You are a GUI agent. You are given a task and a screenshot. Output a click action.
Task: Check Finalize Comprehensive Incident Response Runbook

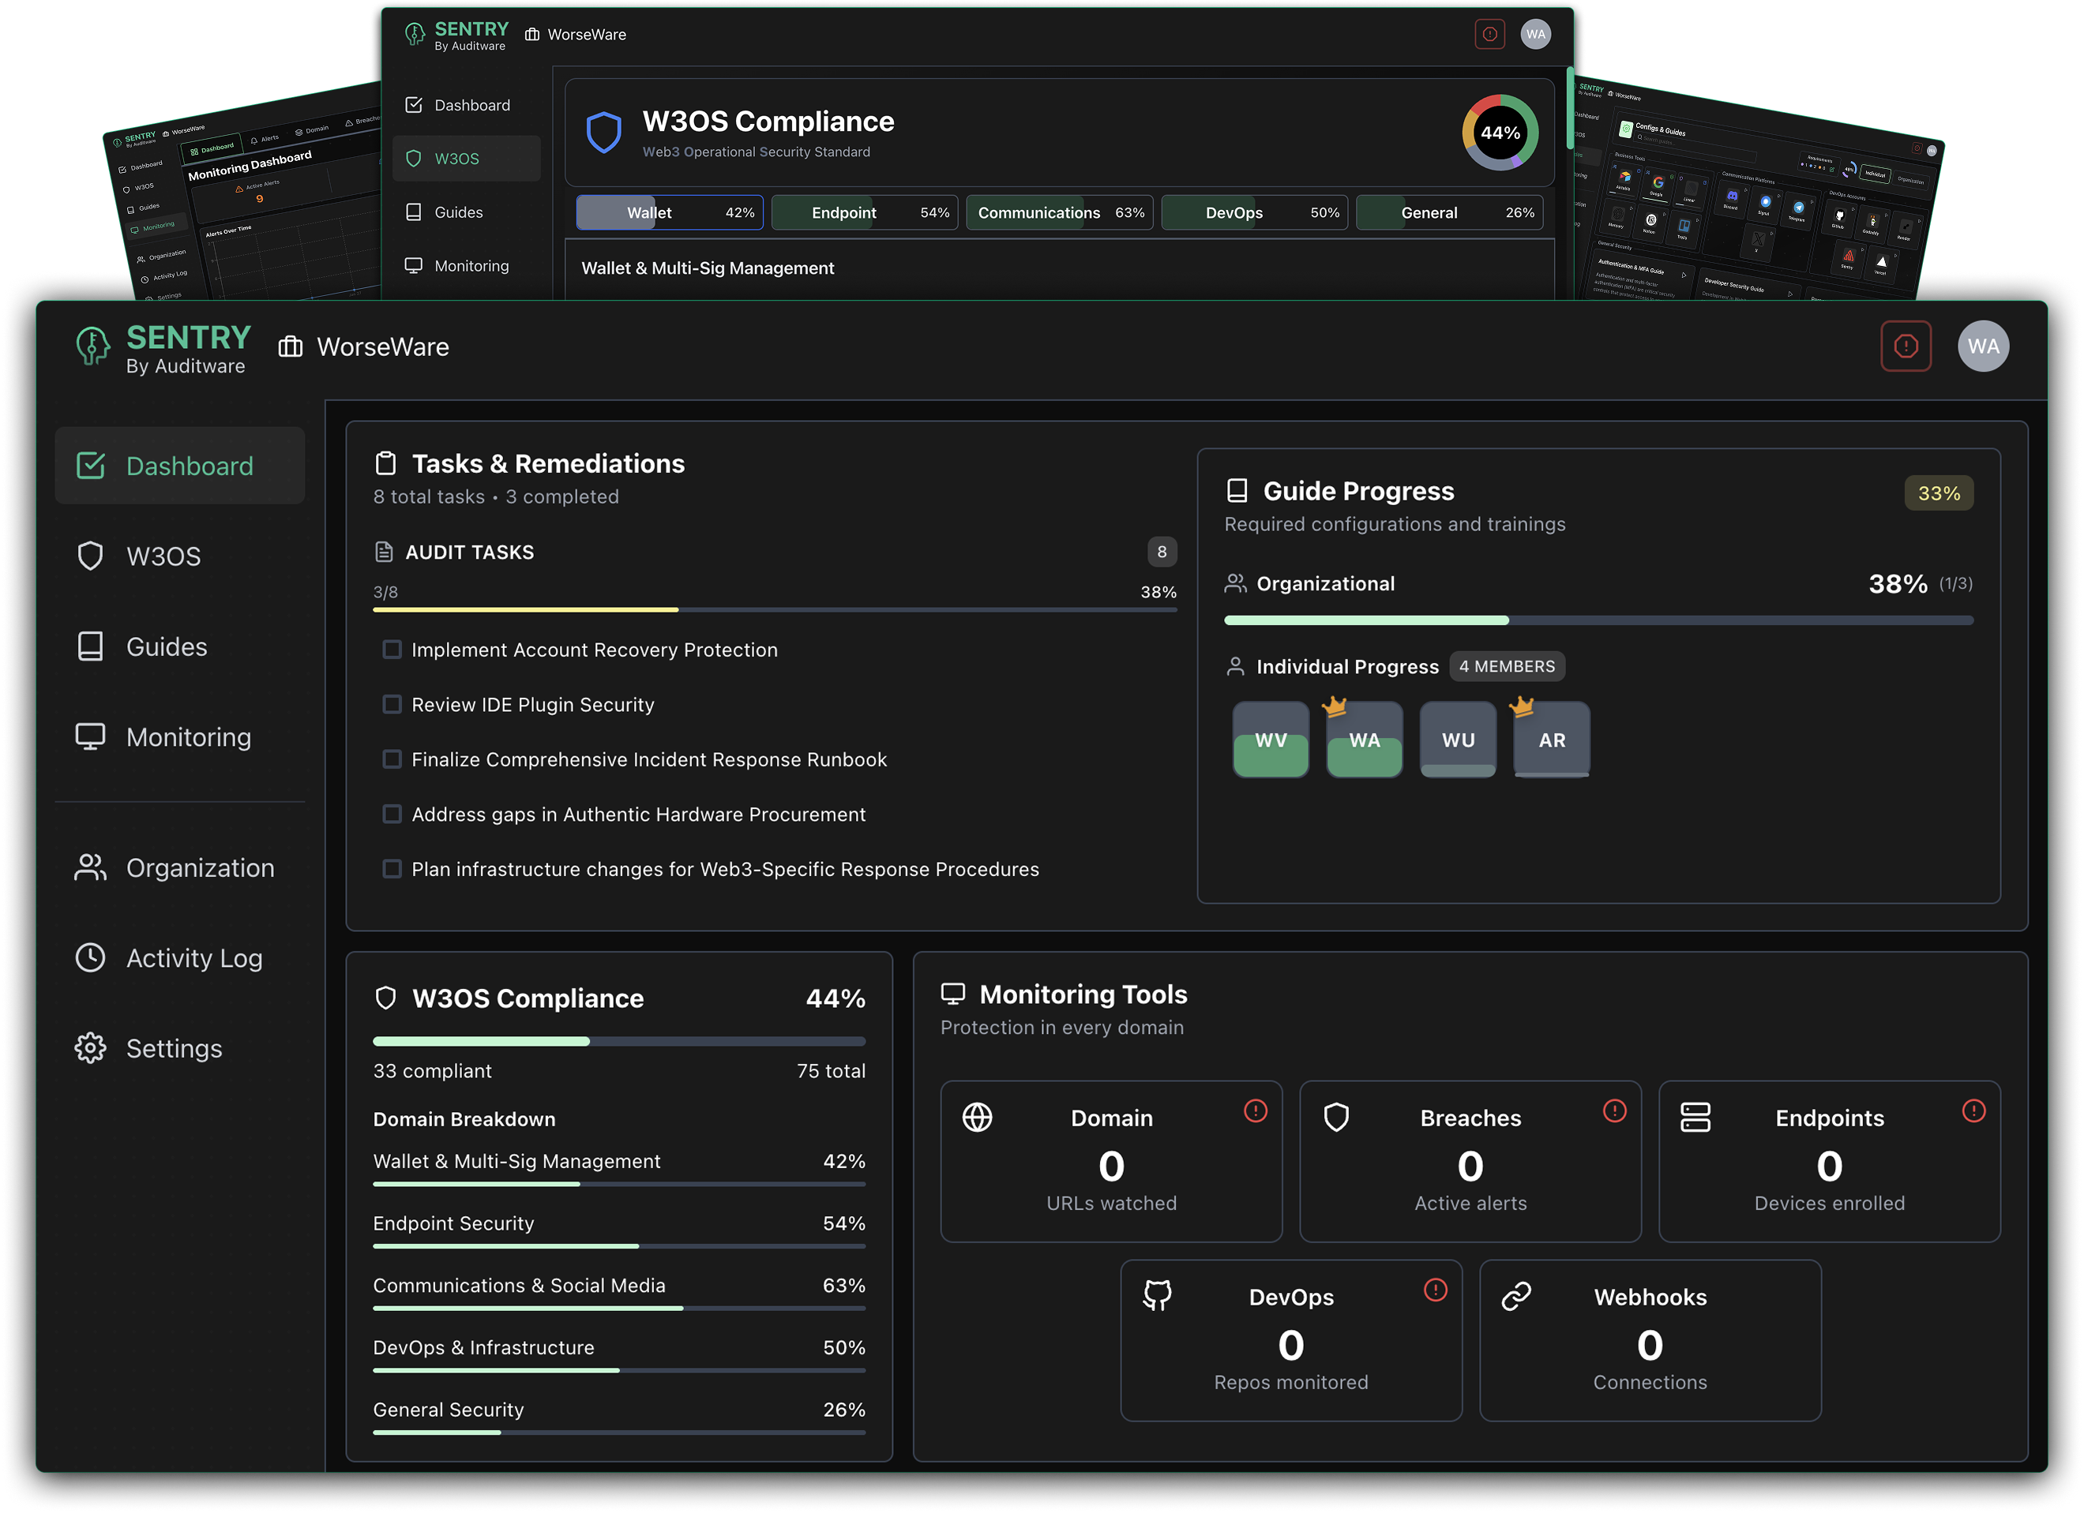392,759
